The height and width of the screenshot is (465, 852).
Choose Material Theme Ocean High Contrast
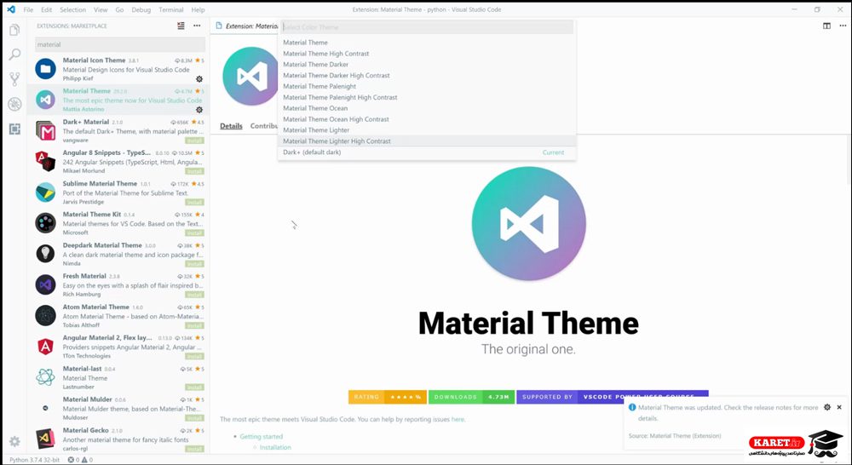427,119
